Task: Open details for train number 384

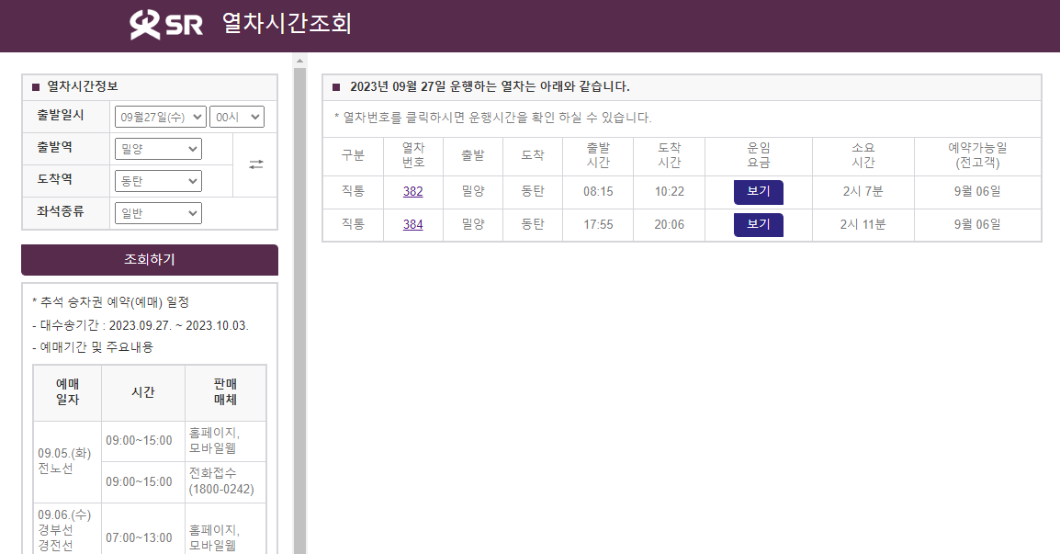Action: 412,224
